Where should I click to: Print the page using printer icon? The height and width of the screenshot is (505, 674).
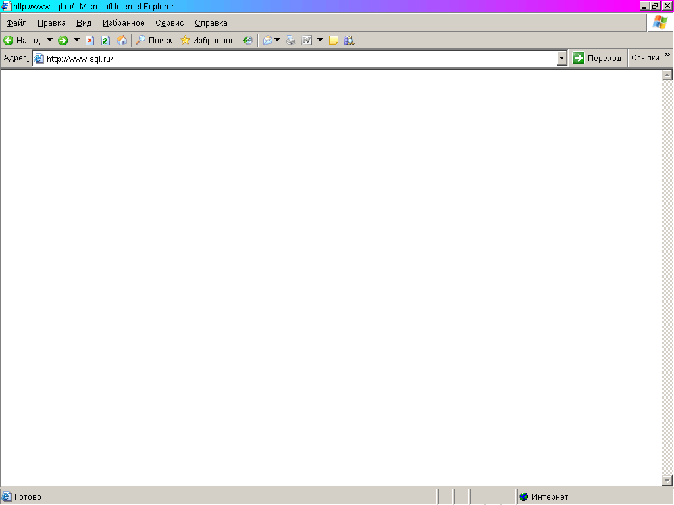click(x=290, y=40)
